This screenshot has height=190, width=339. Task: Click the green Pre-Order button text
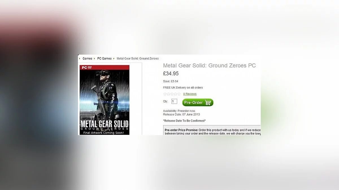(x=194, y=102)
